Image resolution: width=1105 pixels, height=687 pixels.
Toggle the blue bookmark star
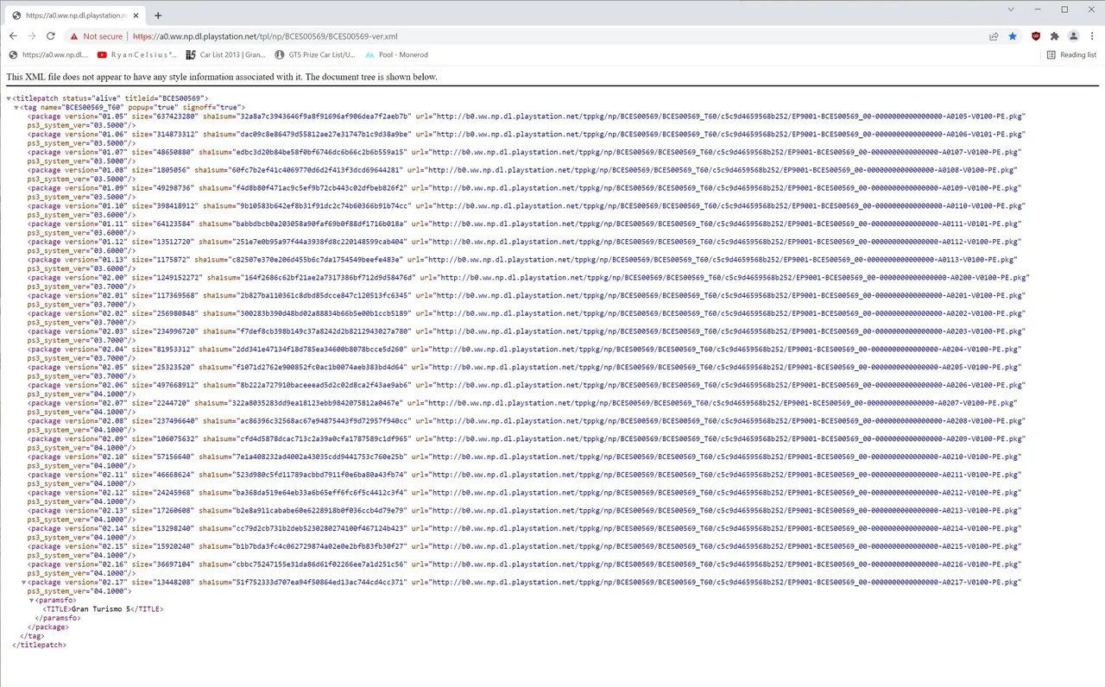1013,36
